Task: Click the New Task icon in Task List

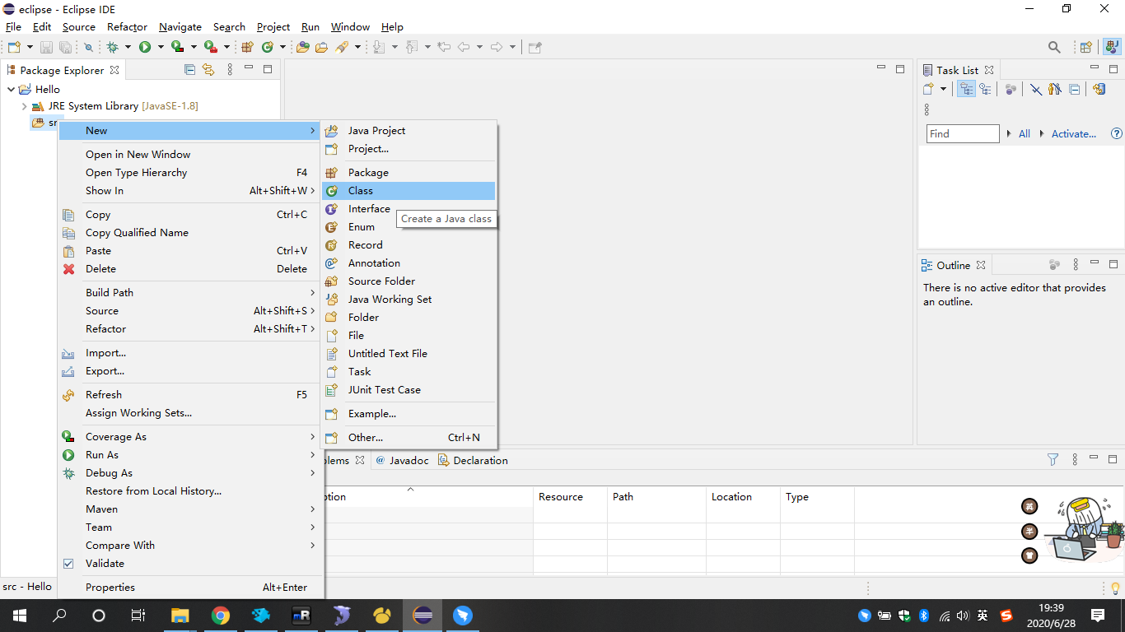Action: click(x=929, y=89)
